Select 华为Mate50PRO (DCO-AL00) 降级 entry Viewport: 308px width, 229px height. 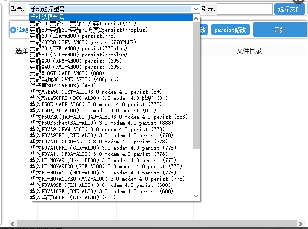tap(111, 98)
